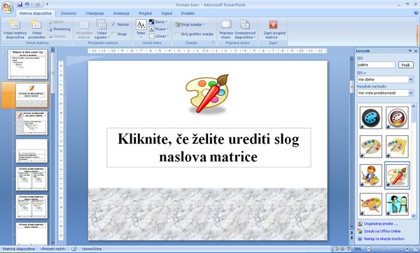
Task: Go to previous slide with double up arrow
Action: [x=351, y=233]
